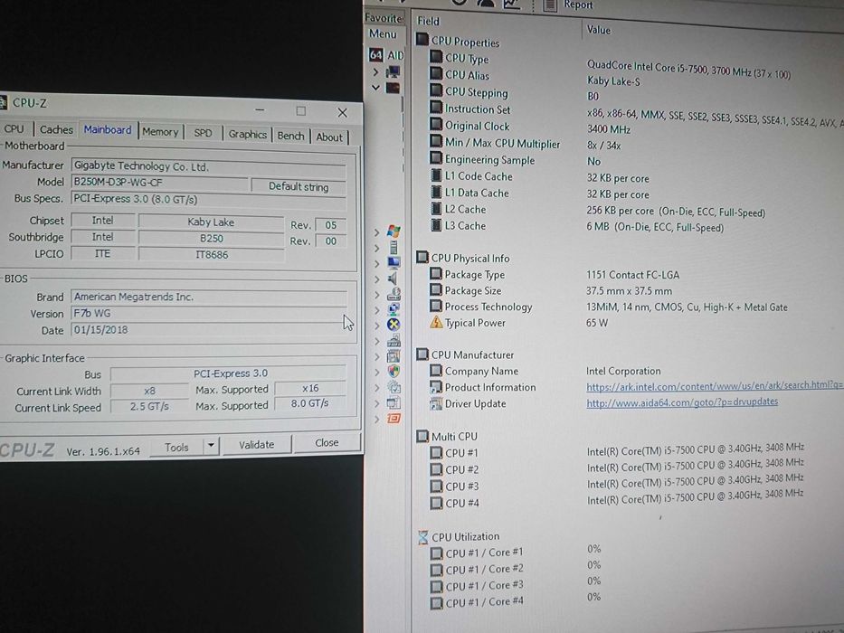Switch to the SPD tab in CPU-Z

click(203, 133)
